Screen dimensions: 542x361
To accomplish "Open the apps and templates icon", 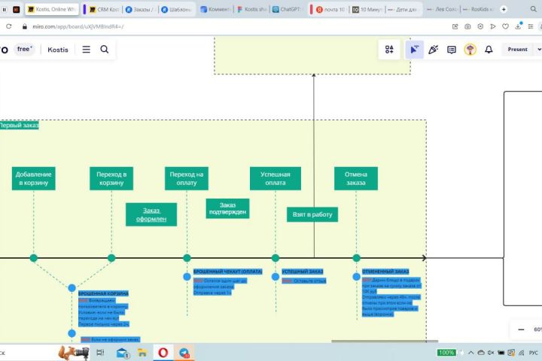I will coord(389,50).
